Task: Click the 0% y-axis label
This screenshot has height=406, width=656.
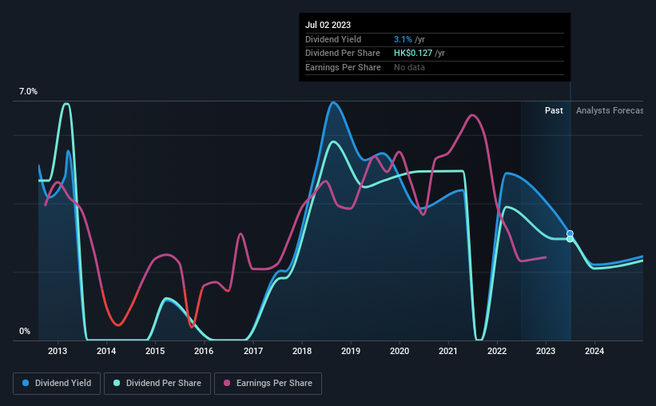Action: pyautogui.click(x=25, y=331)
